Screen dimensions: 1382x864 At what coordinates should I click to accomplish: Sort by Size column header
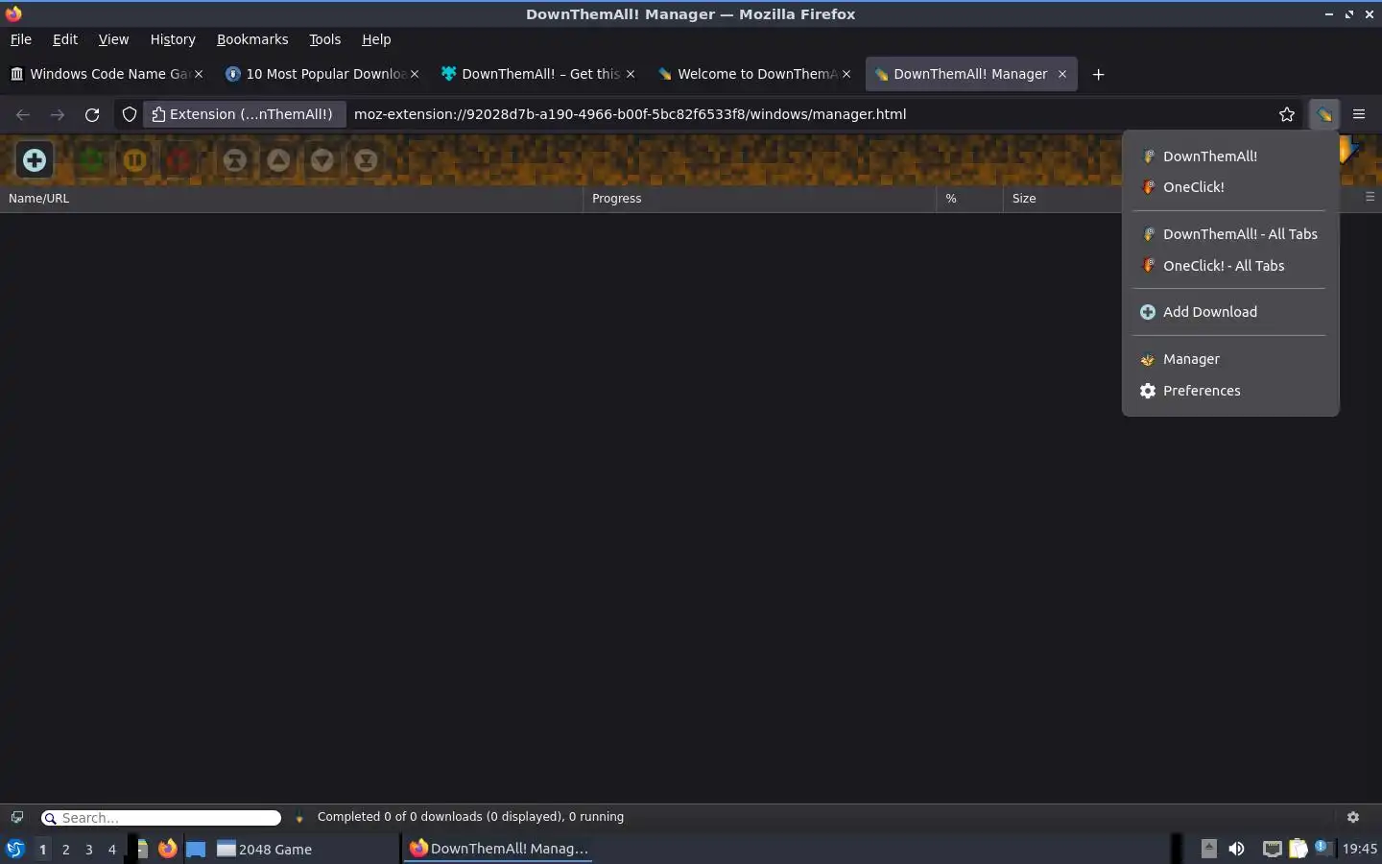pyautogui.click(x=1062, y=199)
